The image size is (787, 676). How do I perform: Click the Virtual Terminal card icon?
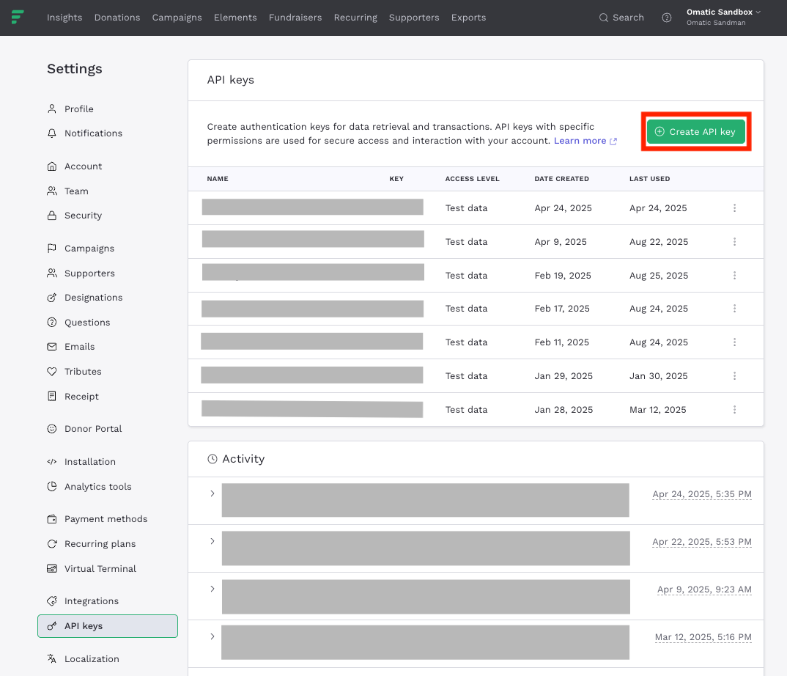coord(52,569)
